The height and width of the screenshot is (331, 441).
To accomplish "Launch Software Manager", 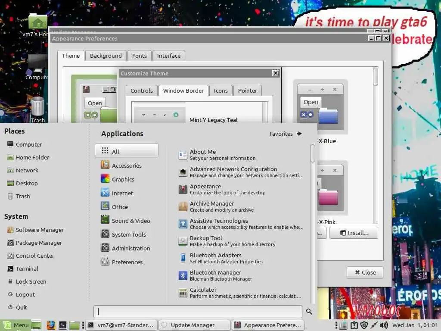I will pyautogui.click(x=35, y=230).
